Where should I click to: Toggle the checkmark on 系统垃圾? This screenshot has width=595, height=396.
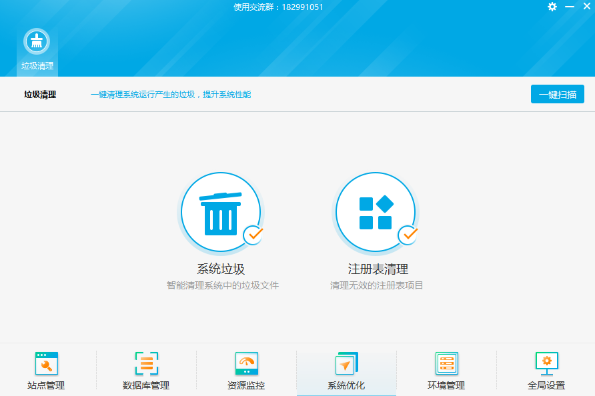point(254,235)
